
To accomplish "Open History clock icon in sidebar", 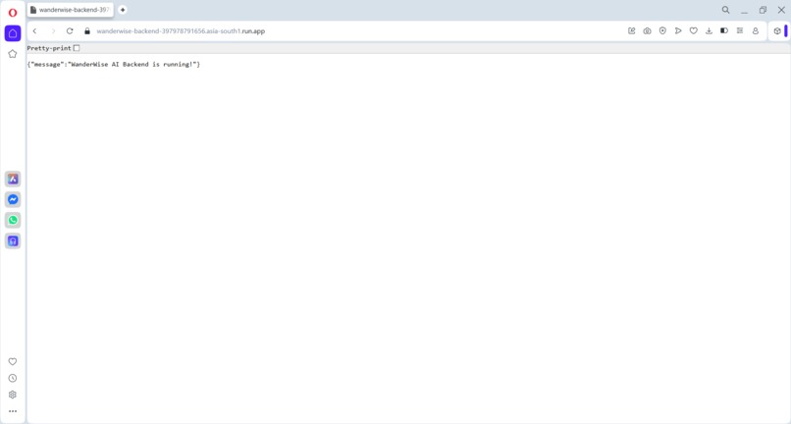I will click(x=13, y=378).
